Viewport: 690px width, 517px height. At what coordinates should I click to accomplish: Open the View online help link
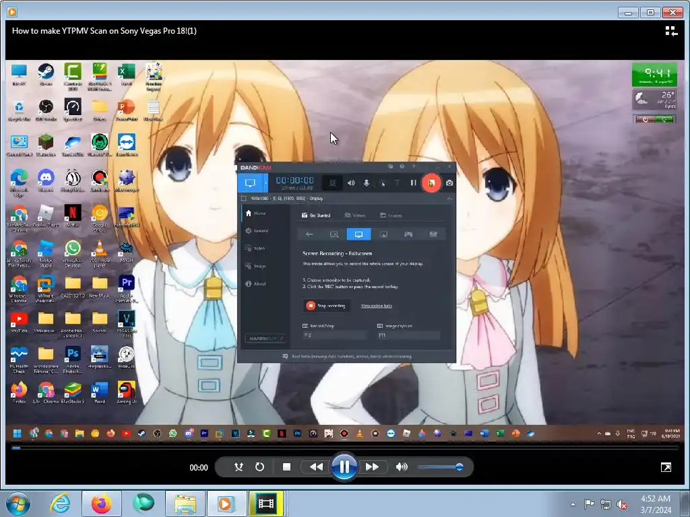tap(376, 306)
